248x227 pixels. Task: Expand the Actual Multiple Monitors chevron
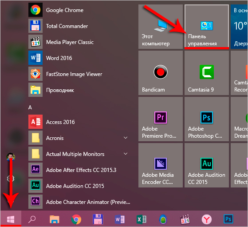(x=126, y=154)
